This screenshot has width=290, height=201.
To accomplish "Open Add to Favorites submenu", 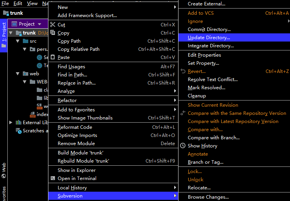I will point(113,109).
